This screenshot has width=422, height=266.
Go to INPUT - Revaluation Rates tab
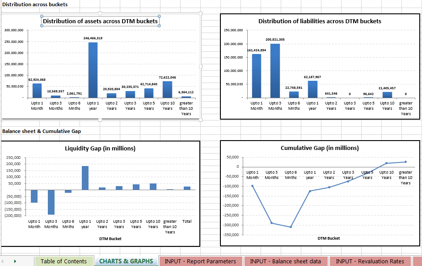[370, 261]
